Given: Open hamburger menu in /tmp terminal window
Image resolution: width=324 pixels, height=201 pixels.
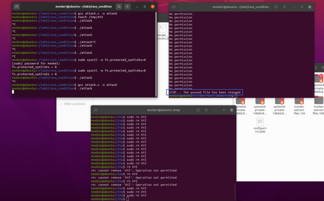Looking at the screenshot, I should tap(206, 110).
